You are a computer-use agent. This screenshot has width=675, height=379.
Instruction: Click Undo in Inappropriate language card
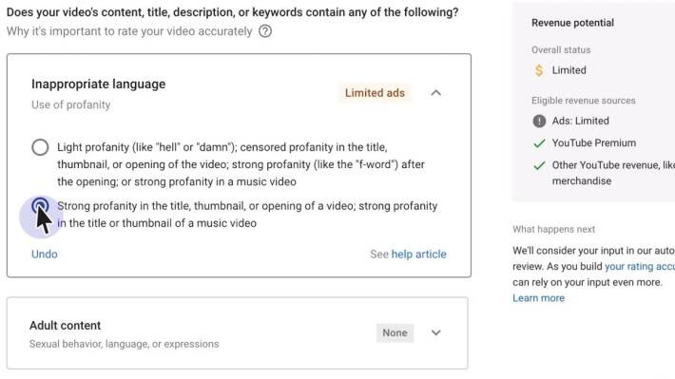point(45,255)
